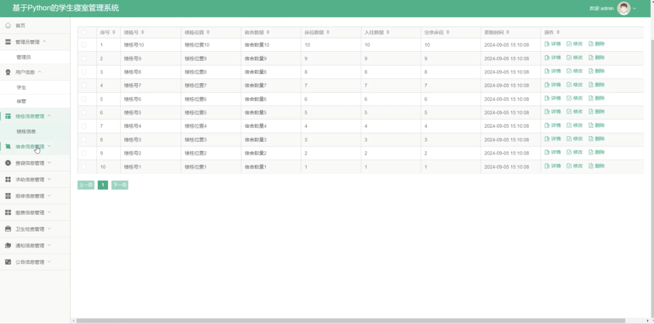Sort by the 更新时间 column sort arrows
This screenshot has height=324, width=654.
(x=508, y=33)
